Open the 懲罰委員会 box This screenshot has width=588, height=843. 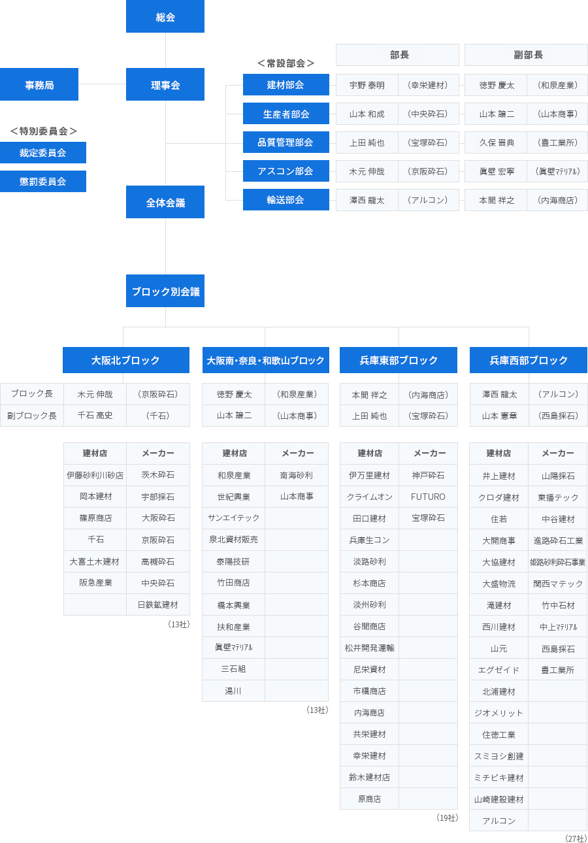coord(43,181)
